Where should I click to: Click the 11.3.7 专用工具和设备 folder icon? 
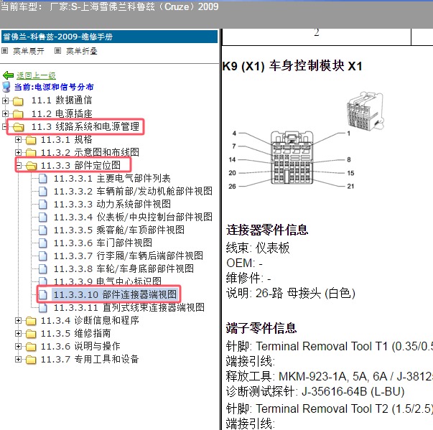click(31, 360)
